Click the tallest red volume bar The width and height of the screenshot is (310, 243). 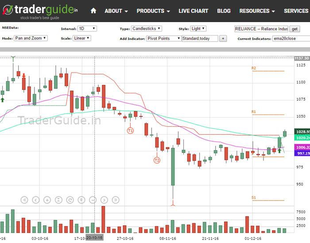103,219
